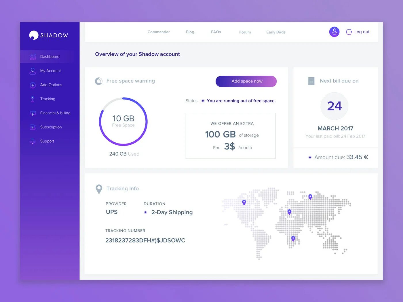Click the Tracking Info location pin icon
The image size is (403, 302).
[x=99, y=189]
